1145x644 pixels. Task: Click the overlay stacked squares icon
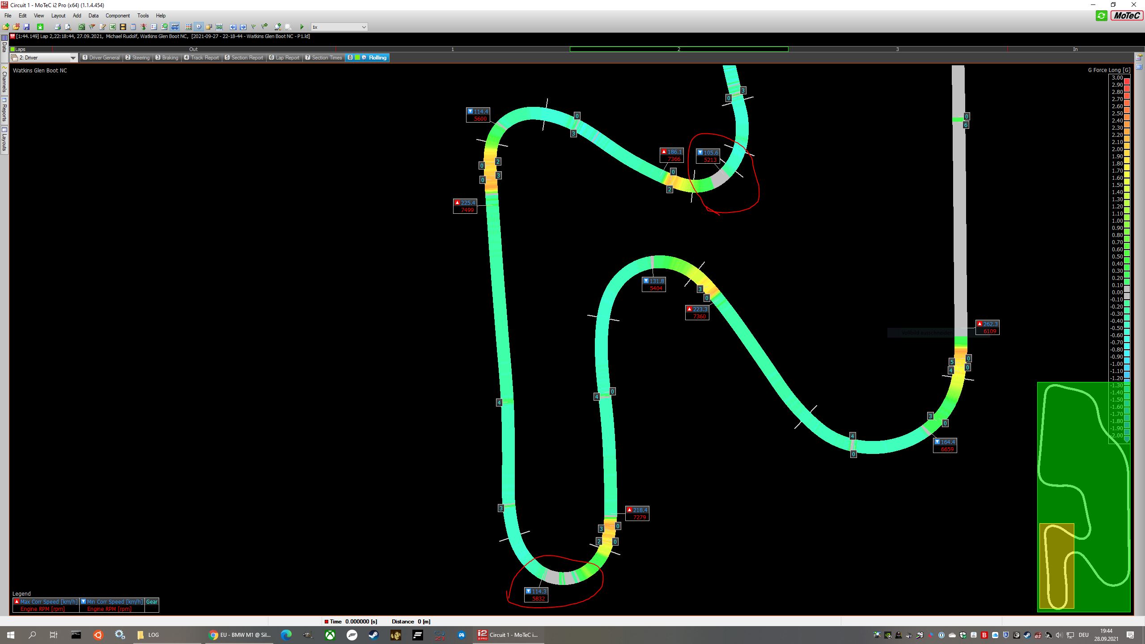209,27
